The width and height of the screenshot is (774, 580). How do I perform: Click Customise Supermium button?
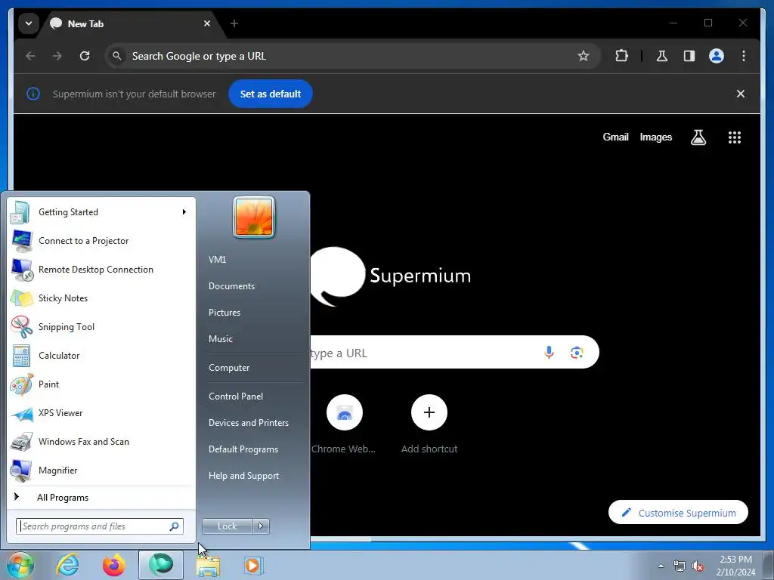[678, 513]
